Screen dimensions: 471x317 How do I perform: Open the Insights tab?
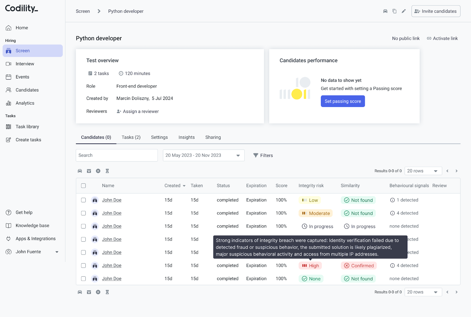186,137
